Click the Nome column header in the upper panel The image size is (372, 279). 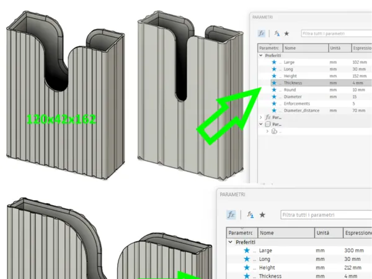point(306,48)
